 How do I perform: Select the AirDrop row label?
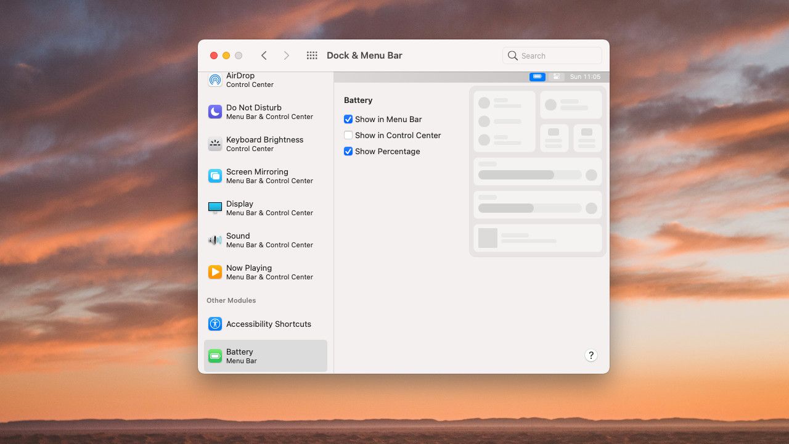pyautogui.click(x=240, y=75)
